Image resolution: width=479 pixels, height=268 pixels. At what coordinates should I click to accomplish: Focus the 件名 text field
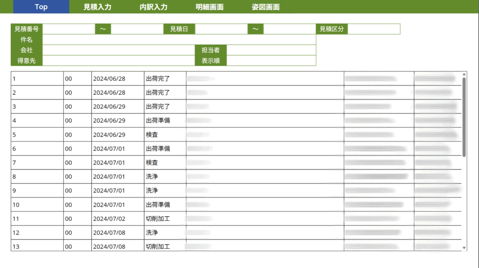click(179, 40)
